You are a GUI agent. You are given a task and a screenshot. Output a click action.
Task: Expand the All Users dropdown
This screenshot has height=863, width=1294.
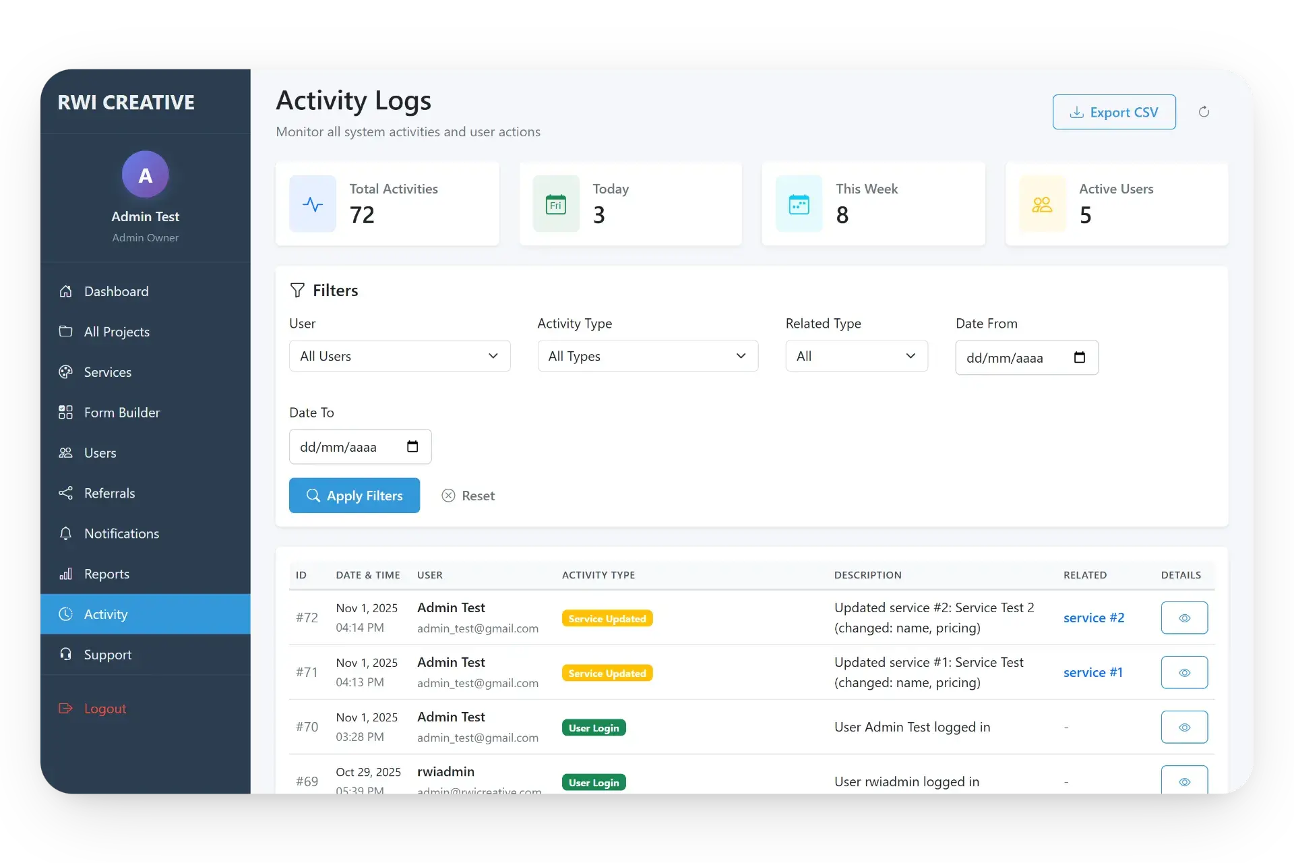pyautogui.click(x=400, y=356)
